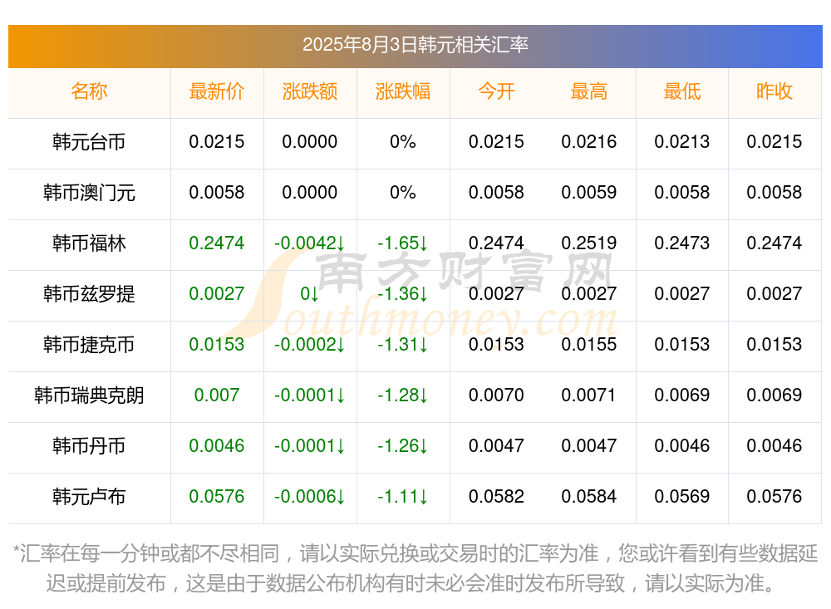Click 韩元卢布 lowest value 0.0569
Viewport: 831px width, 609px height.
click(x=682, y=496)
